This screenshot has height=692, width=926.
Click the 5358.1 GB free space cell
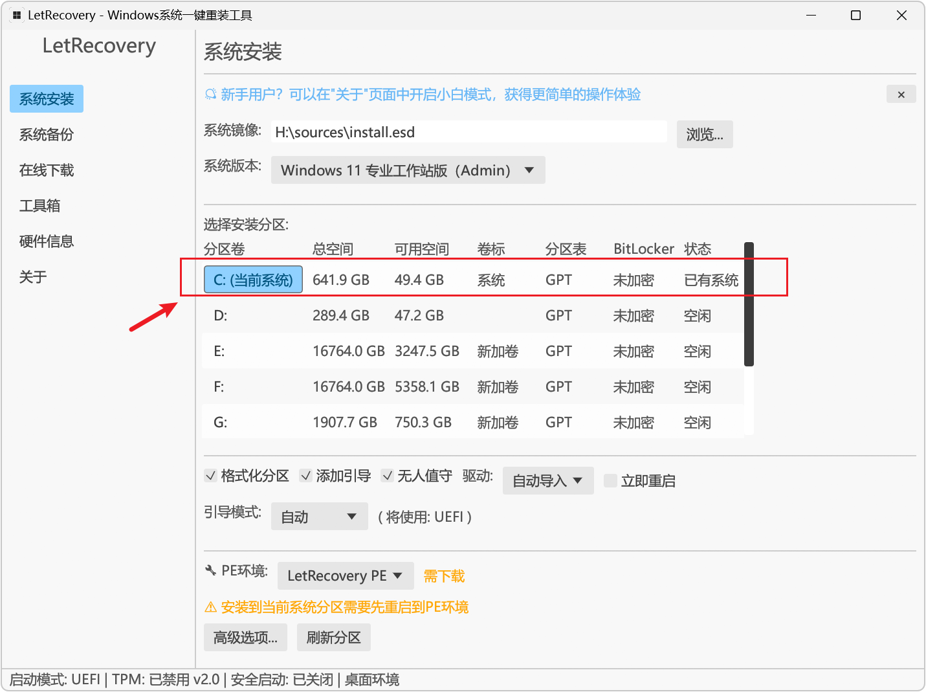(x=427, y=386)
